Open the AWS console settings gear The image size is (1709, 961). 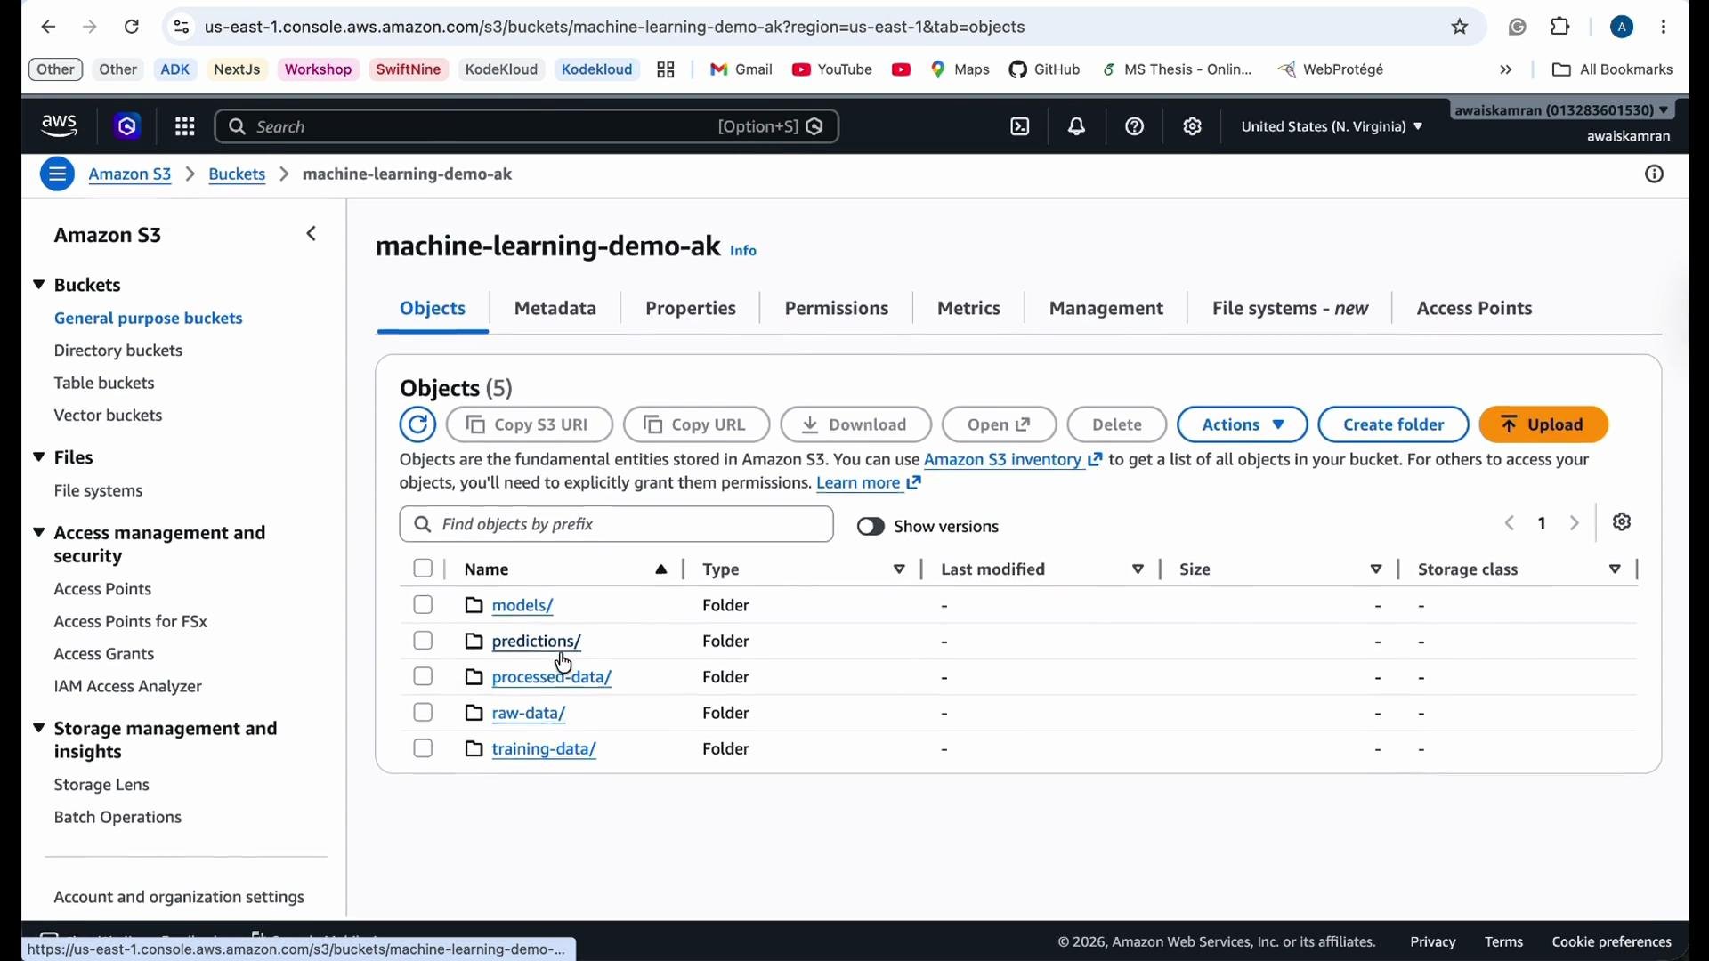click(1194, 127)
